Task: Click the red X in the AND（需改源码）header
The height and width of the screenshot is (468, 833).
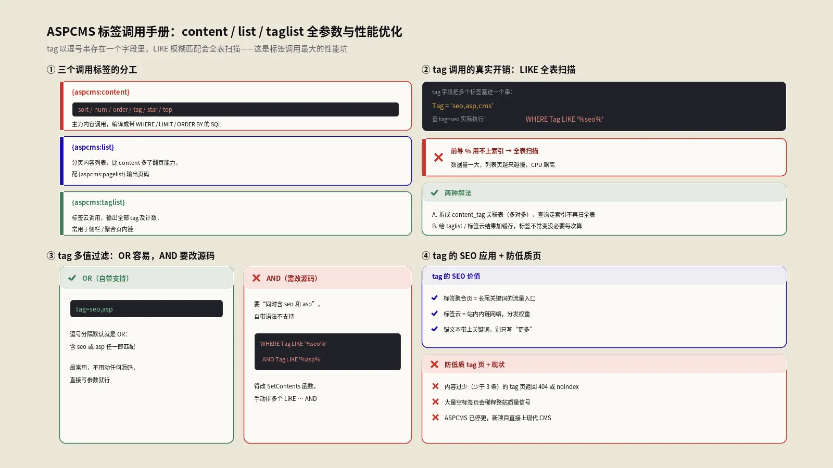Action: coord(256,278)
